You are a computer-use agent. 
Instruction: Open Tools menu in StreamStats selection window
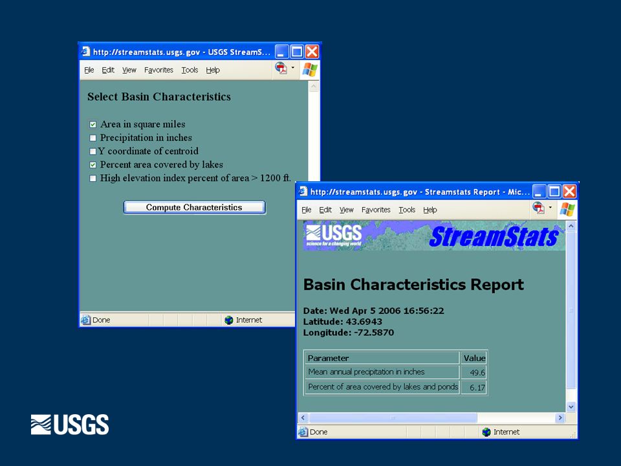pos(190,70)
